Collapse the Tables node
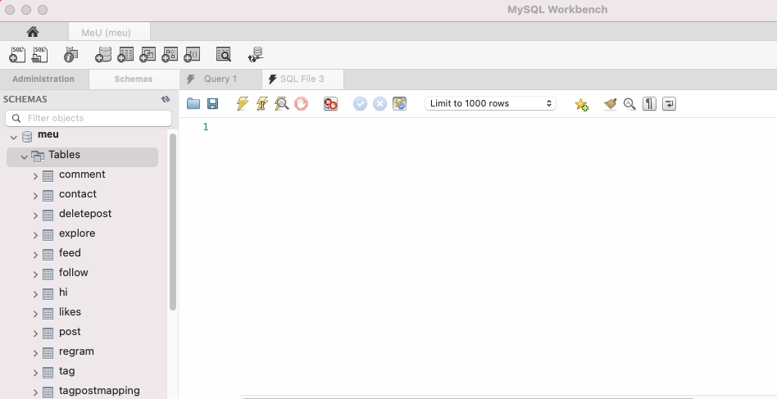 click(24, 157)
